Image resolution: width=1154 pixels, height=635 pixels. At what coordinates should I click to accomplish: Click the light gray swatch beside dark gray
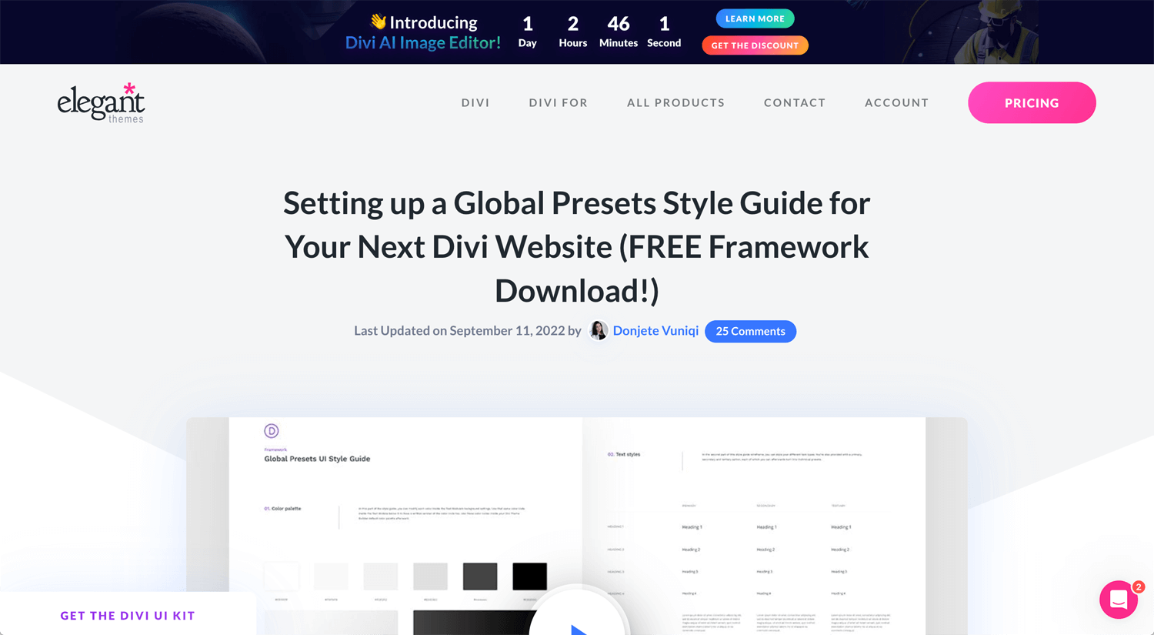[x=430, y=577]
